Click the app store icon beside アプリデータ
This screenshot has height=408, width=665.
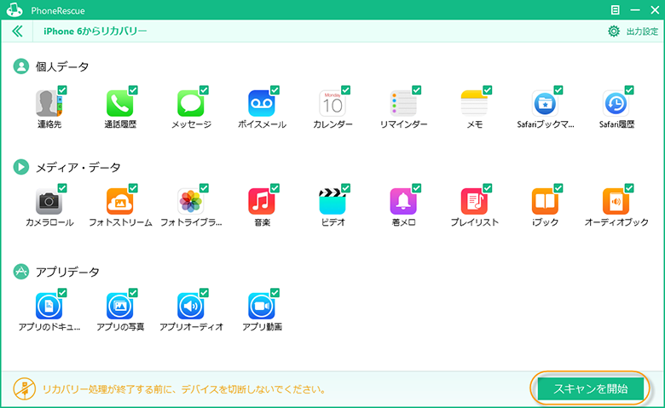tap(21, 271)
